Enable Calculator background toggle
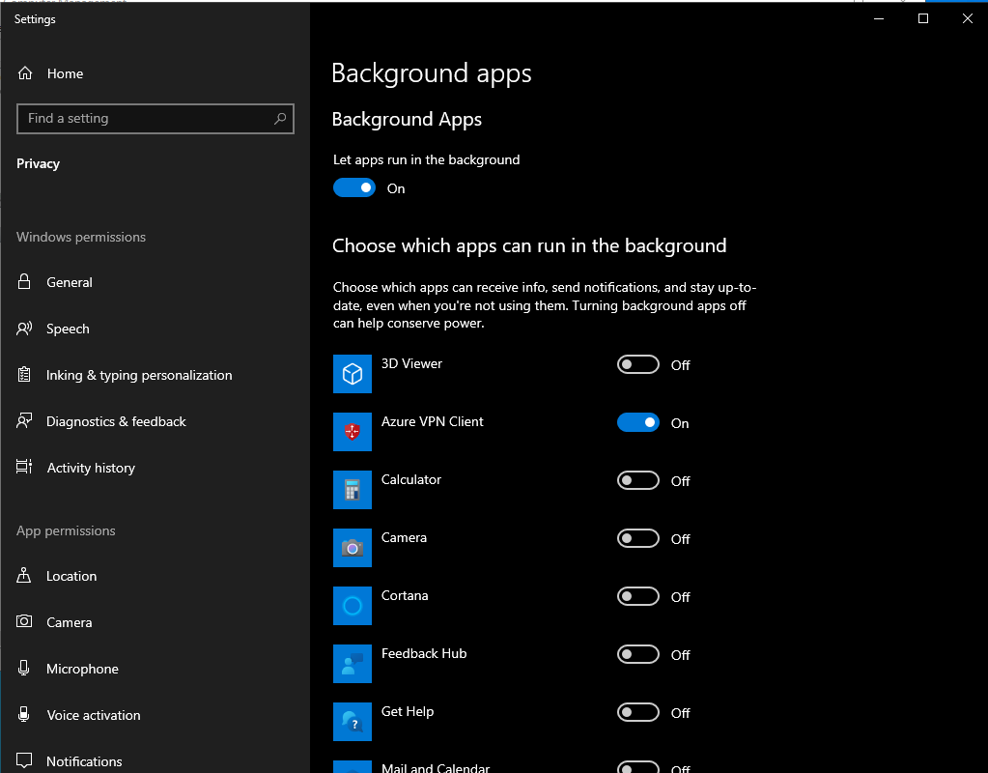This screenshot has width=988, height=773. pos(638,480)
